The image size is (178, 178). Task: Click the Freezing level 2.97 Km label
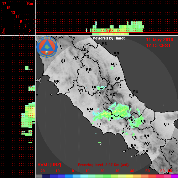coord(103,165)
